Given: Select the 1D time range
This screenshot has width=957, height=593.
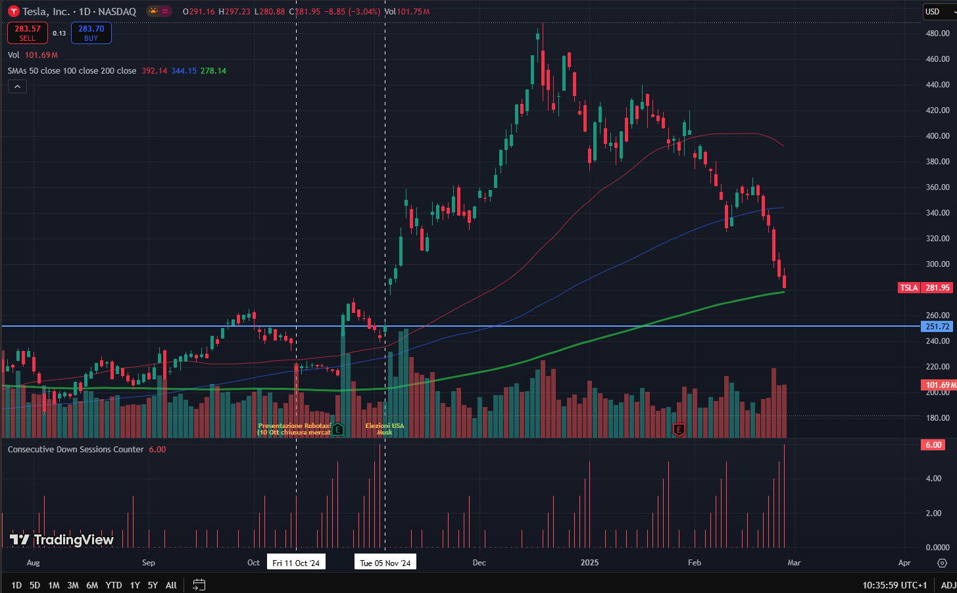Looking at the screenshot, I should [x=16, y=585].
